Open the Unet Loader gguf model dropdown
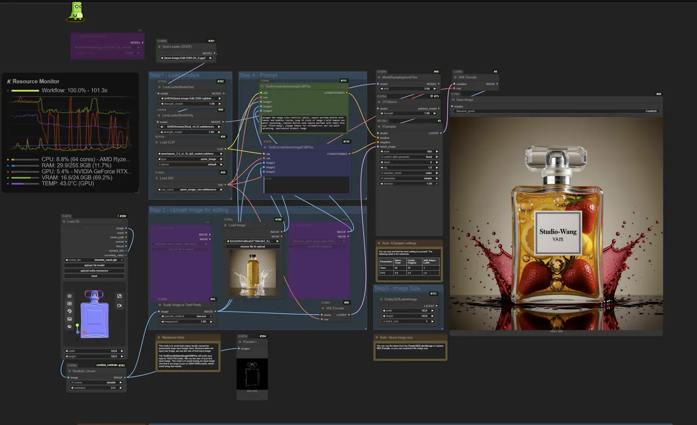Viewport: 697px width, 425px height. 186,58
